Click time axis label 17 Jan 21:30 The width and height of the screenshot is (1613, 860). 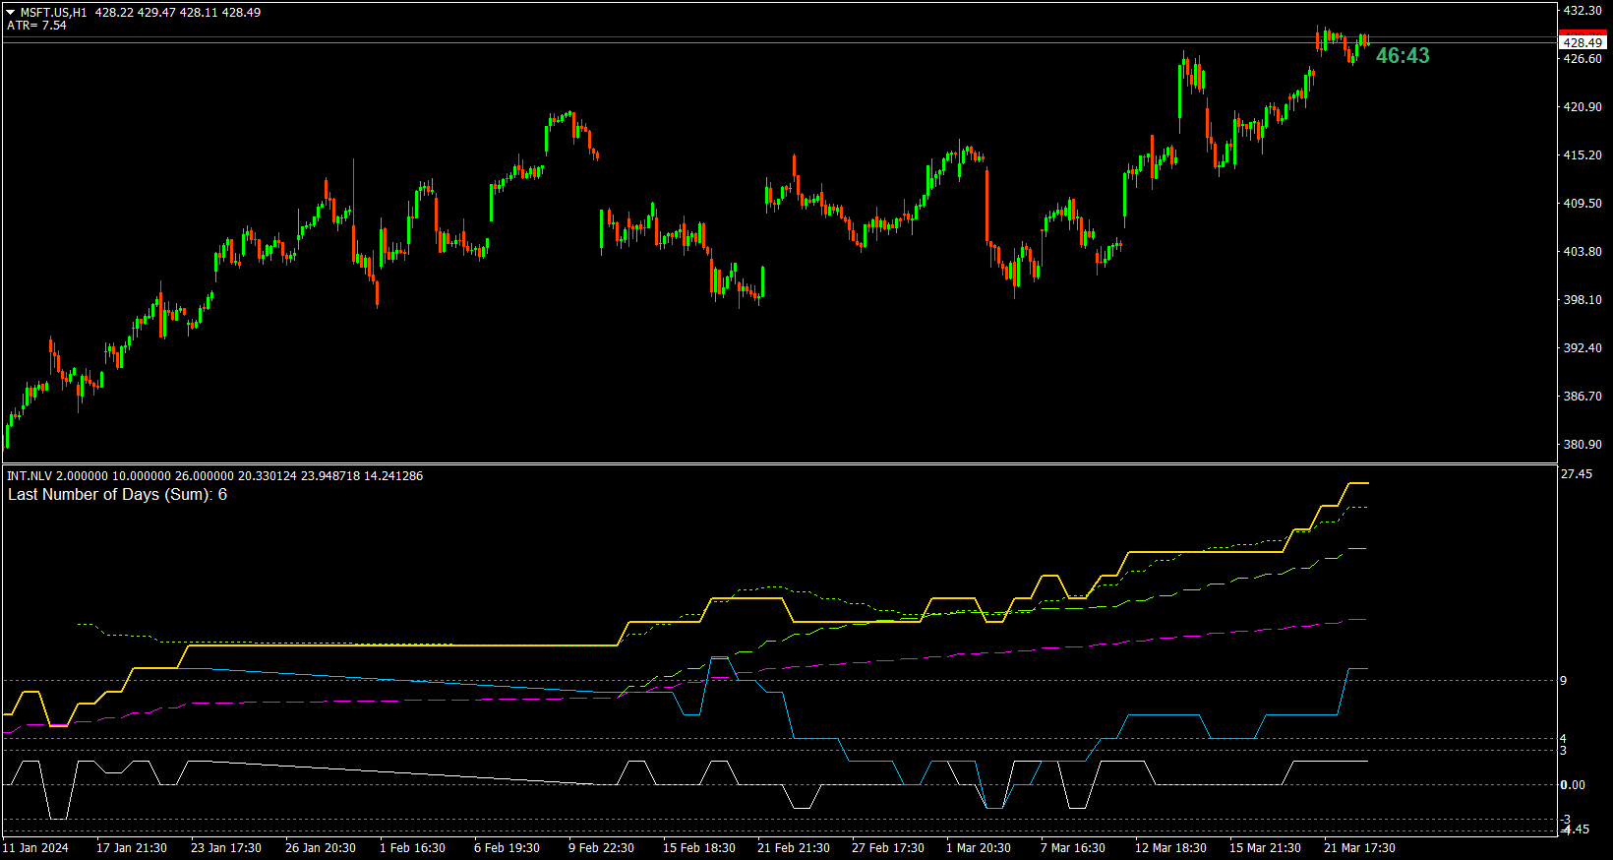point(132,848)
